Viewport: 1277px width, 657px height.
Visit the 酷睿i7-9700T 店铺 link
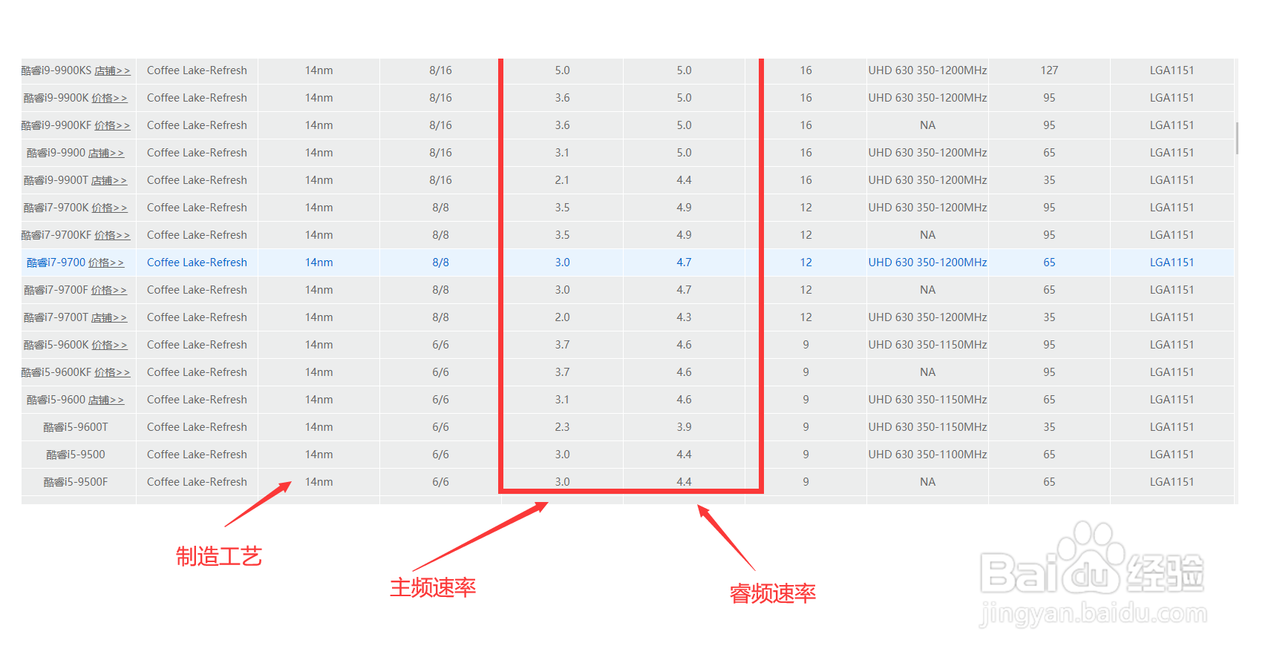click(109, 317)
